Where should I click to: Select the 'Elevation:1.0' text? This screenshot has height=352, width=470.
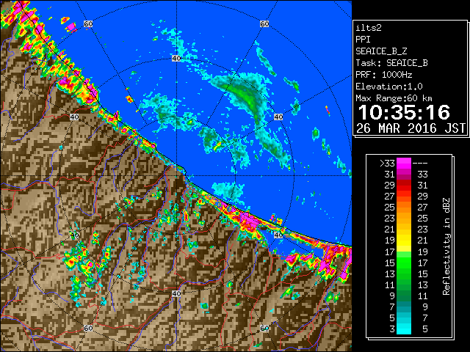(388, 87)
